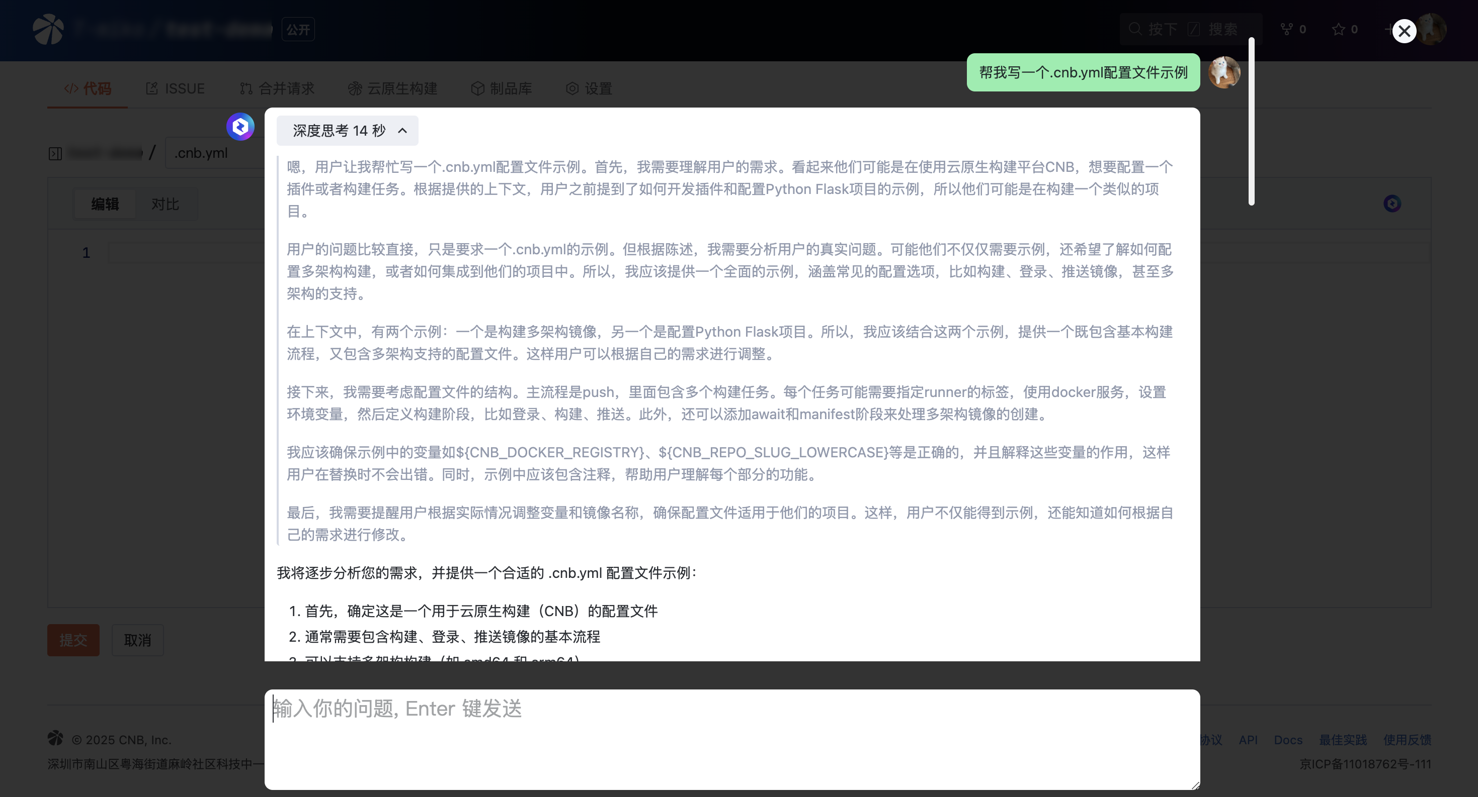Click list item '通常需要包含构建、登录、推送镜像'
1478x797 pixels.
click(x=452, y=637)
